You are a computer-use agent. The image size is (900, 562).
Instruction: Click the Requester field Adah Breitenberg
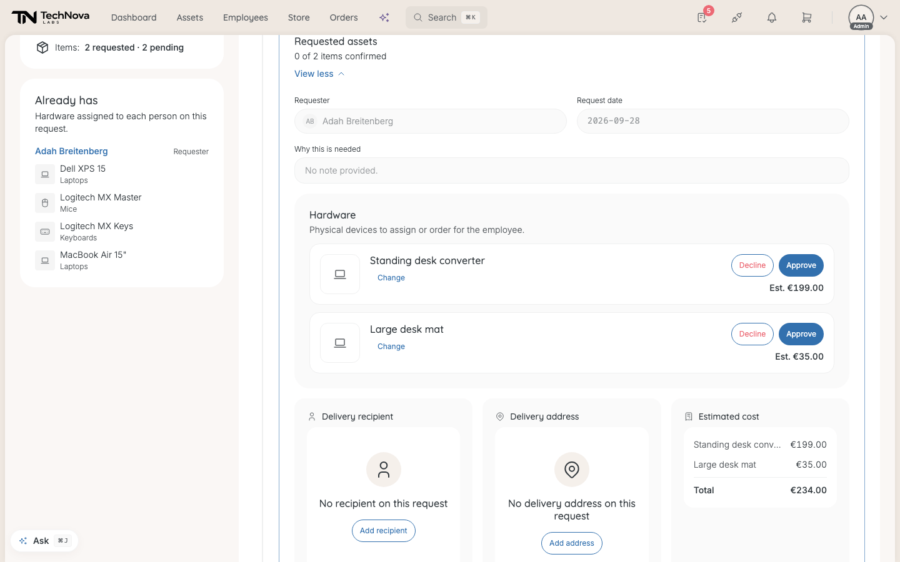431,121
